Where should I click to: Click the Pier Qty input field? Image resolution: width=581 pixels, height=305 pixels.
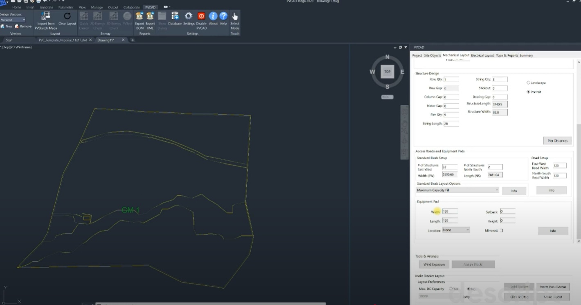coord(451,115)
